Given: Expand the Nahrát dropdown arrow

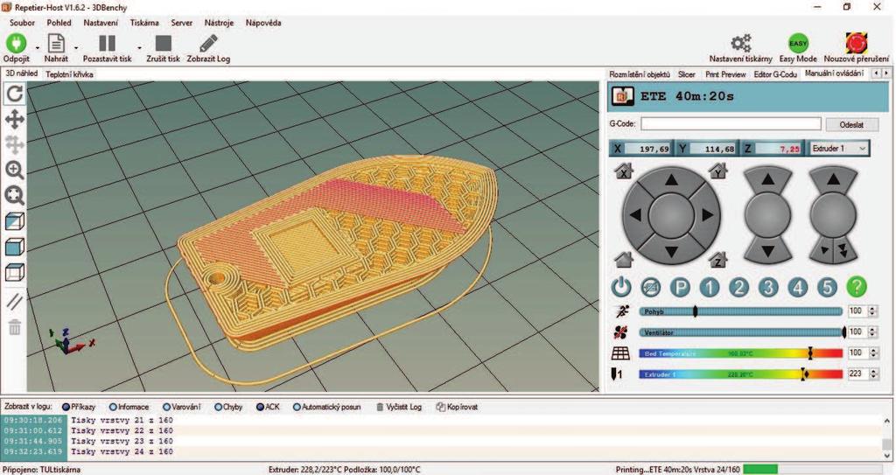Looking at the screenshot, I should click(76, 48).
